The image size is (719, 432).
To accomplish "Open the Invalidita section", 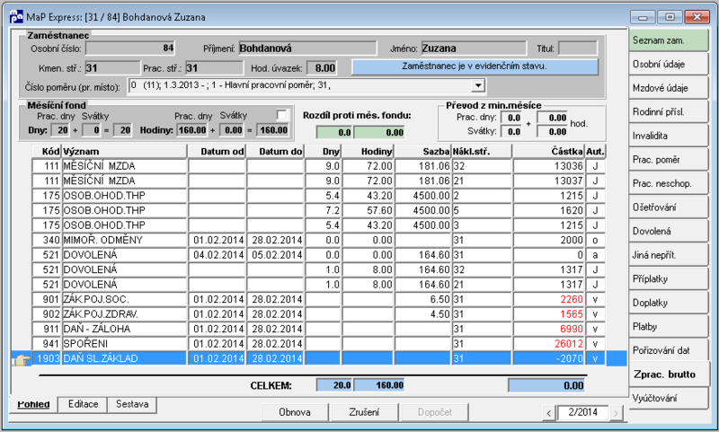I will 668,136.
